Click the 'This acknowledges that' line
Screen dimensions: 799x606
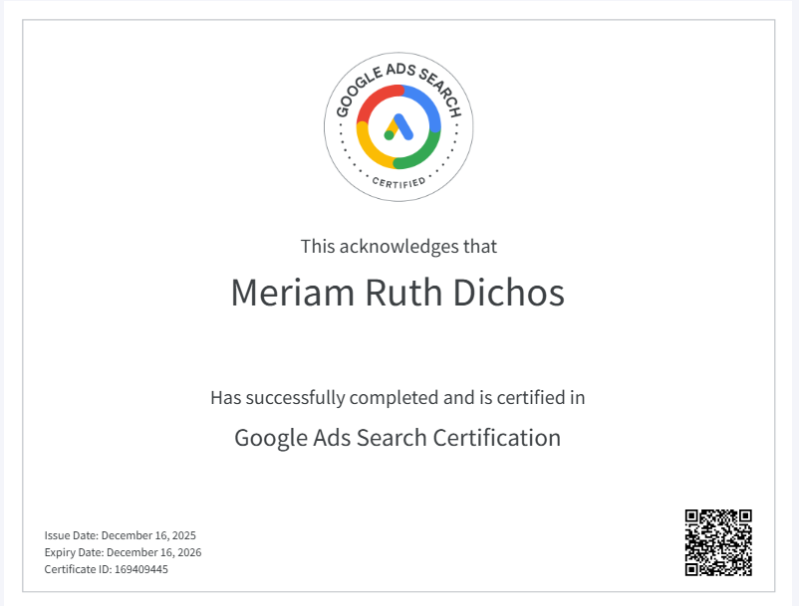(399, 246)
